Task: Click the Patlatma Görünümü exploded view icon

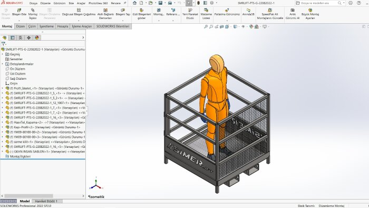Action: 227,10
